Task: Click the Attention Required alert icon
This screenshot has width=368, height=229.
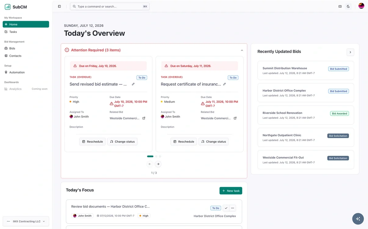Action: coord(67,50)
